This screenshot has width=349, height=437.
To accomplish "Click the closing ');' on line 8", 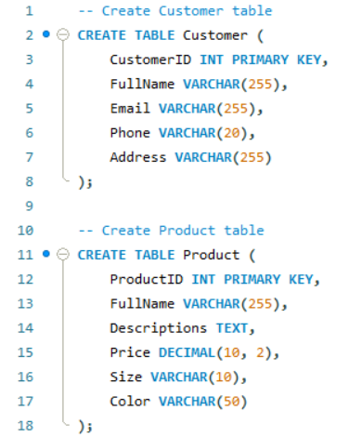I will tap(85, 182).
